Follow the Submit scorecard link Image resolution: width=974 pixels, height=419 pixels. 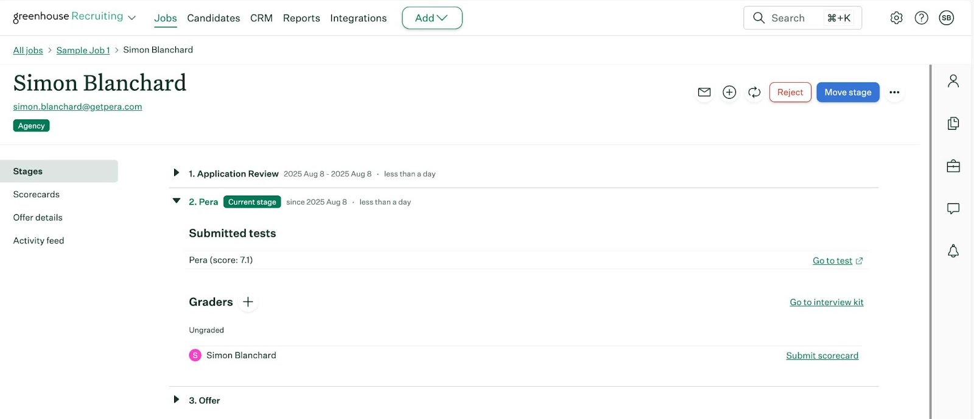pos(822,356)
